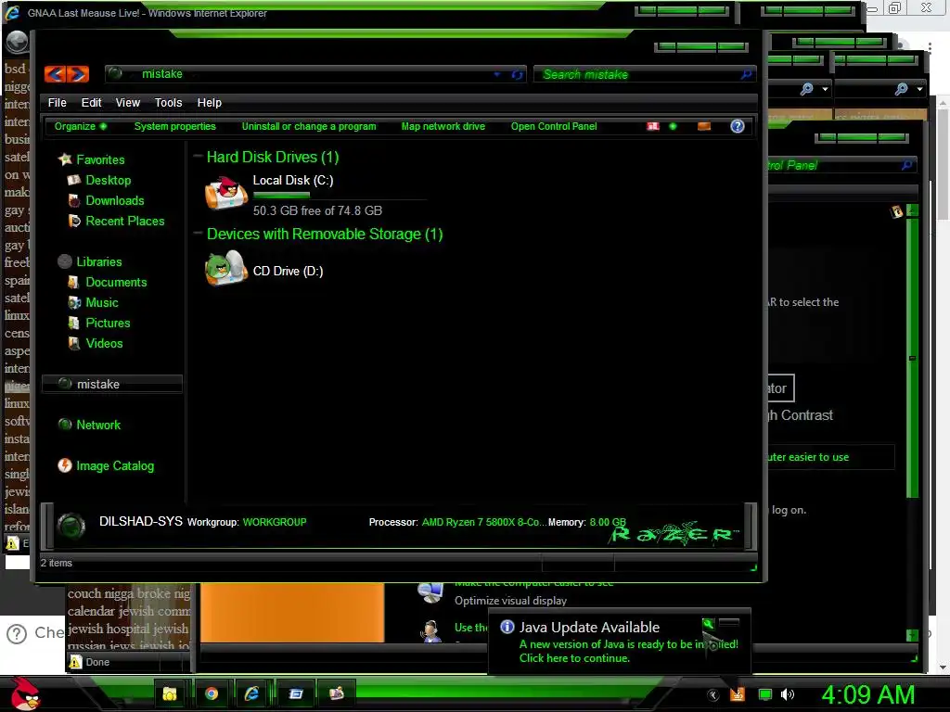The width and height of the screenshot is (950, 712).
Task: Open the Help menu
Action: (x=209, y=102)
